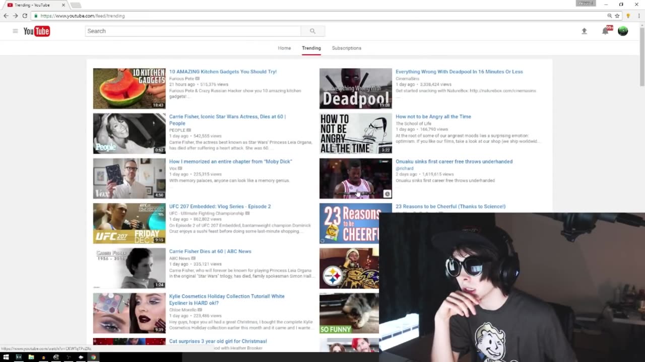The height and width of the screenshot is (362, 645).
Task: Close the Trending - YouTube tab
Action: coord(63,5)
